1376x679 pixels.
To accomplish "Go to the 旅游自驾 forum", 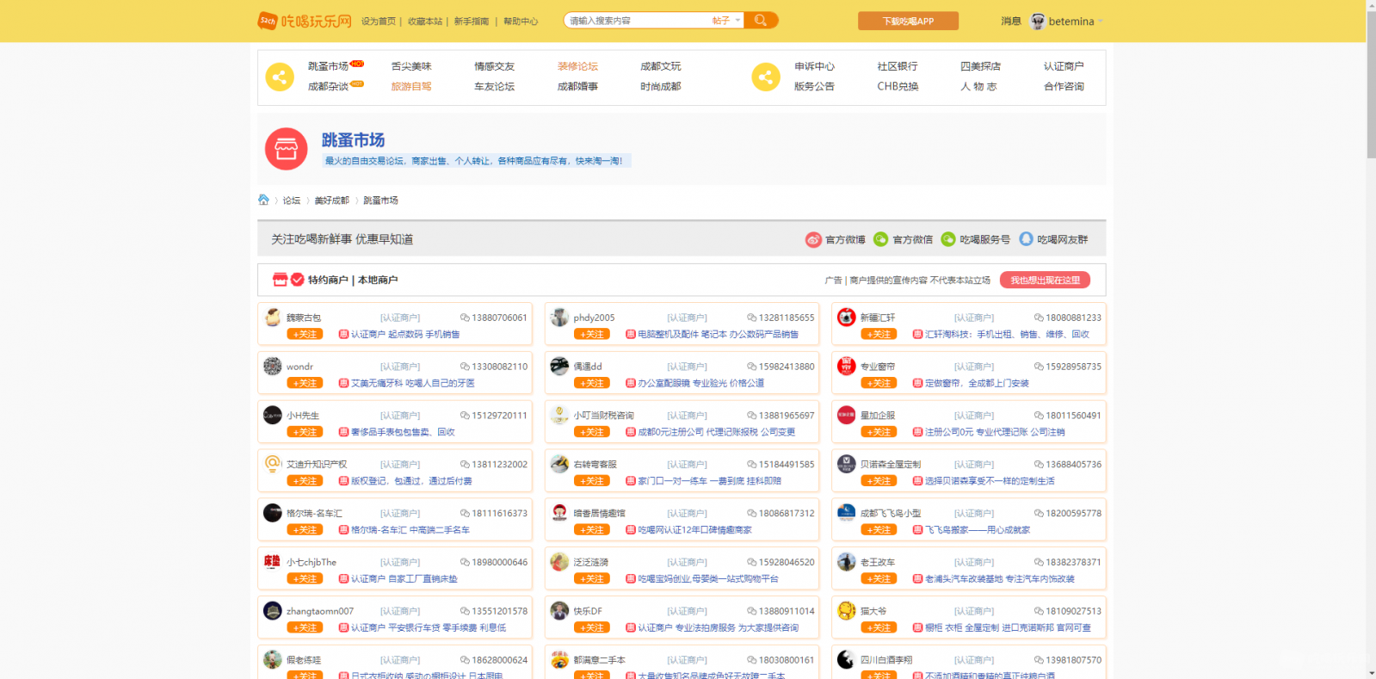I will click(x=411, y=86).
